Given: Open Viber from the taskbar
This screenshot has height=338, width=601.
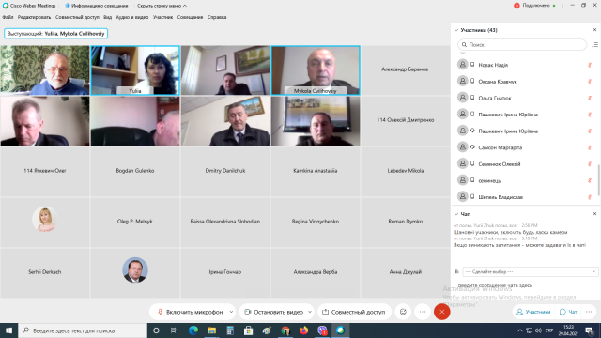Looking at the screenshot, I should (x=322, y=330).
